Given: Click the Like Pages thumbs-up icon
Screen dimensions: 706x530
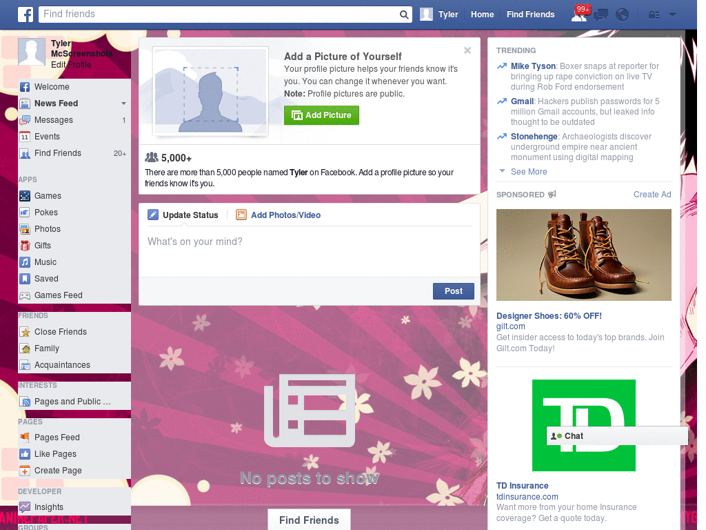Looking at the screenshot, I should [26, 454].
